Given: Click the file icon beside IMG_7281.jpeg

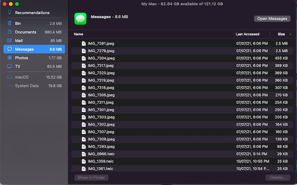Looking at the screenshot, I should click(x=84, y=43).
